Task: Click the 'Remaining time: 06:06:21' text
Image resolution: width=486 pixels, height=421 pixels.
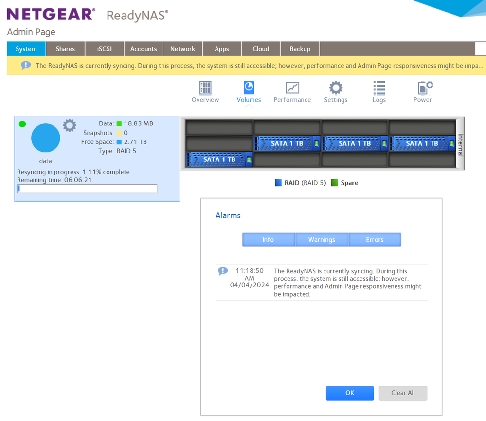Action: point(54,180)
